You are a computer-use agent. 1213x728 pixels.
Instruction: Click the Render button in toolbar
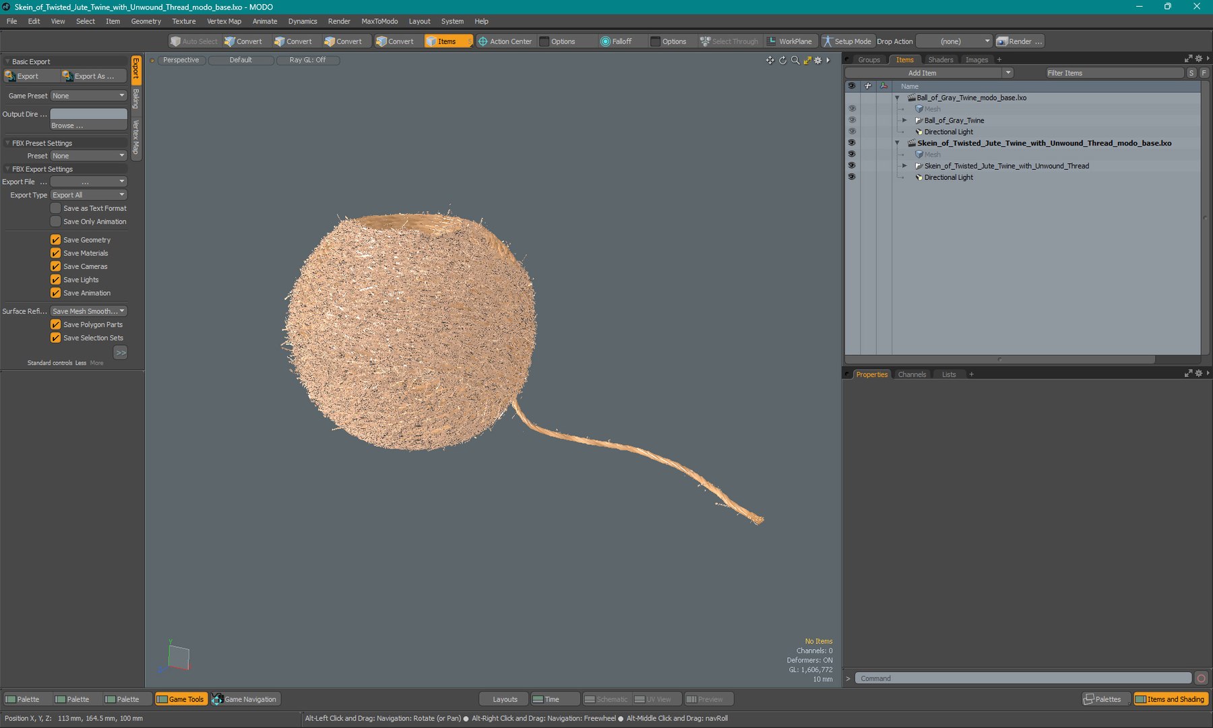pyautogui.click(x=1020, y=41)
